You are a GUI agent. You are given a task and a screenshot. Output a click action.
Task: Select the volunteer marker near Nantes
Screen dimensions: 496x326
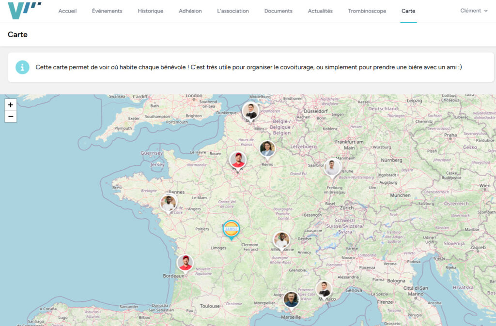(169, 203)
